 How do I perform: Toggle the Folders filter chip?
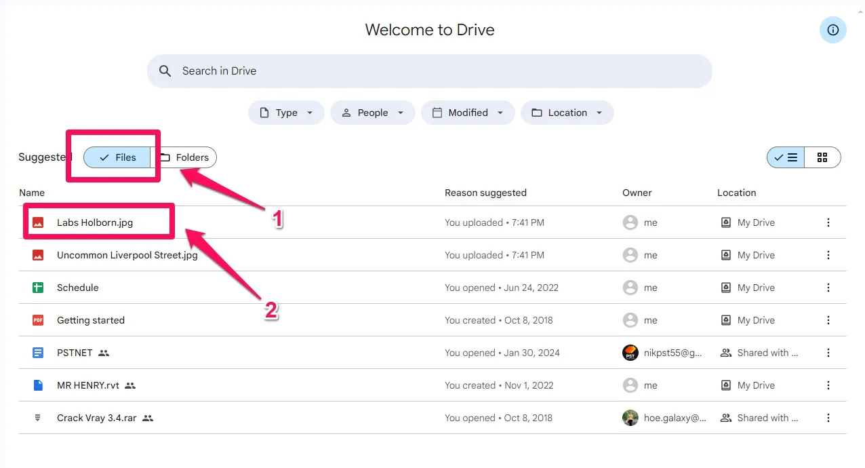click(186, 157)
